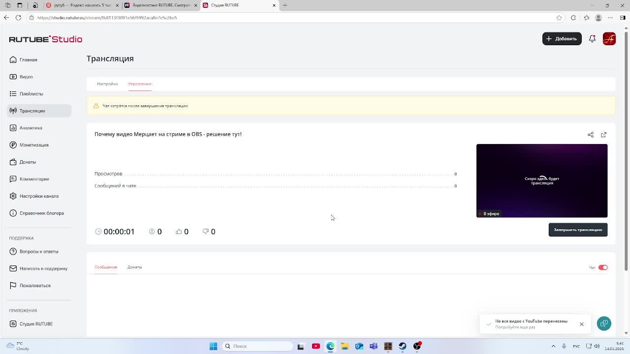Click Пожаловаться flag link
630x354 pixels.
point(35,286)
